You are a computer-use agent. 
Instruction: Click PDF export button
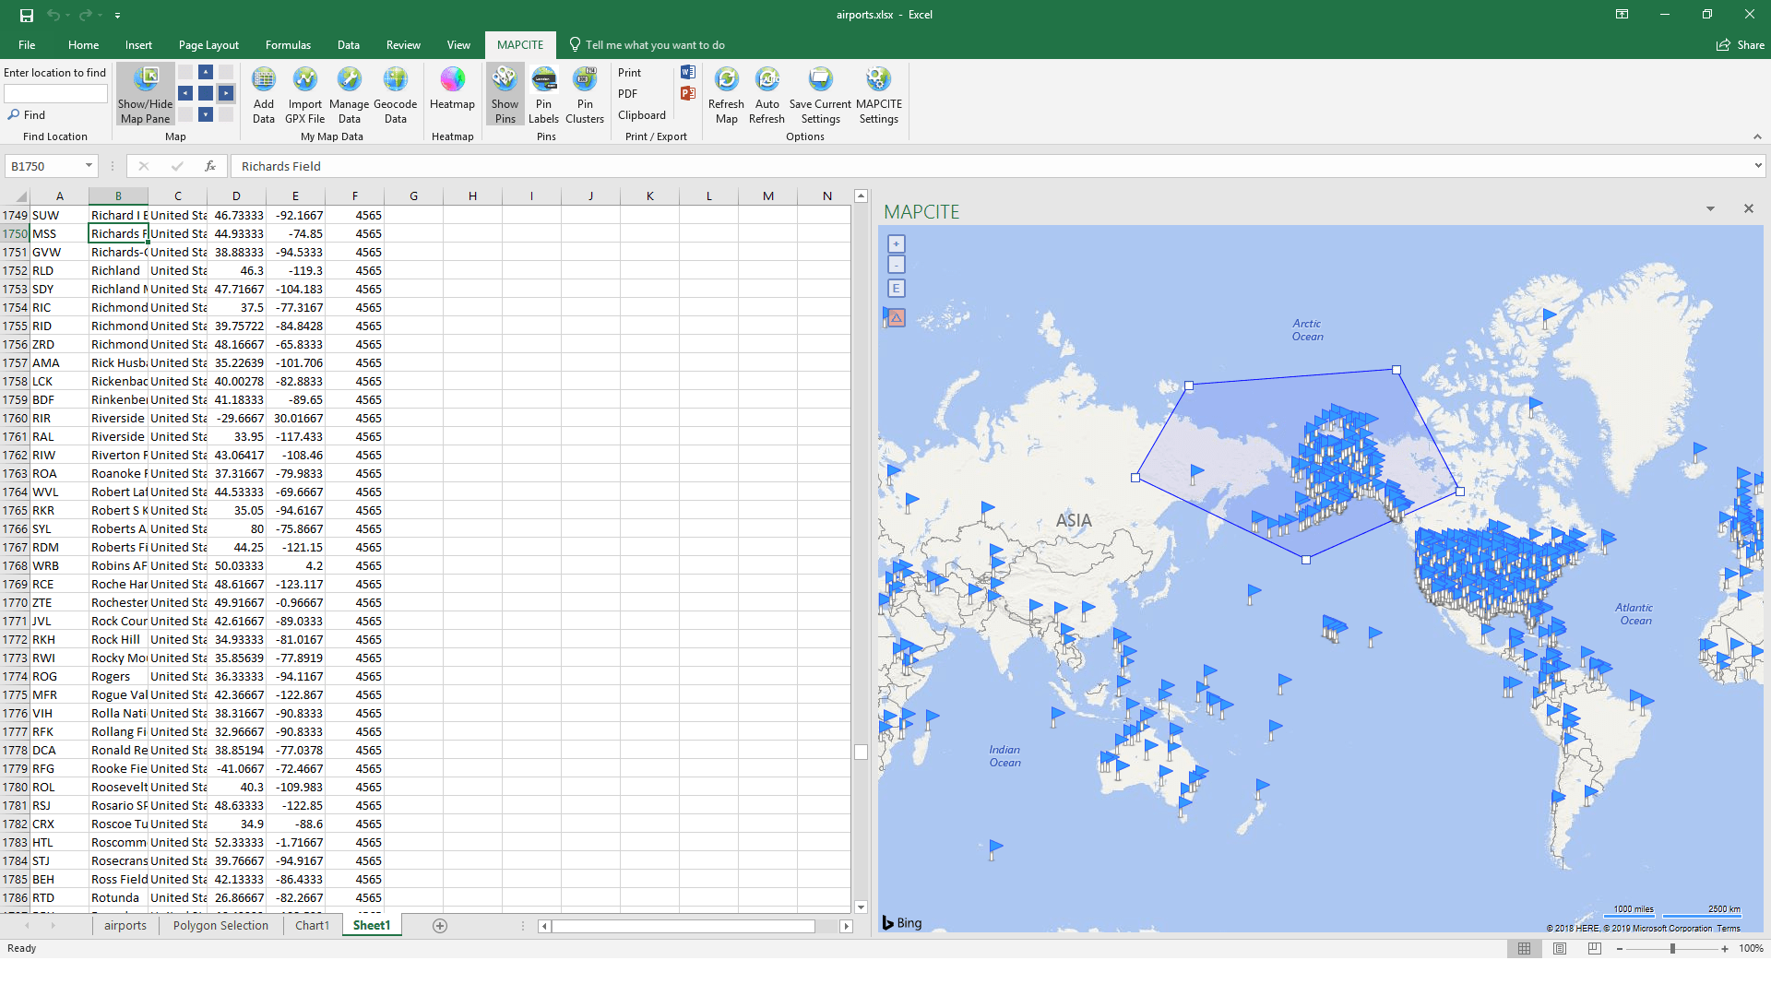627,94
